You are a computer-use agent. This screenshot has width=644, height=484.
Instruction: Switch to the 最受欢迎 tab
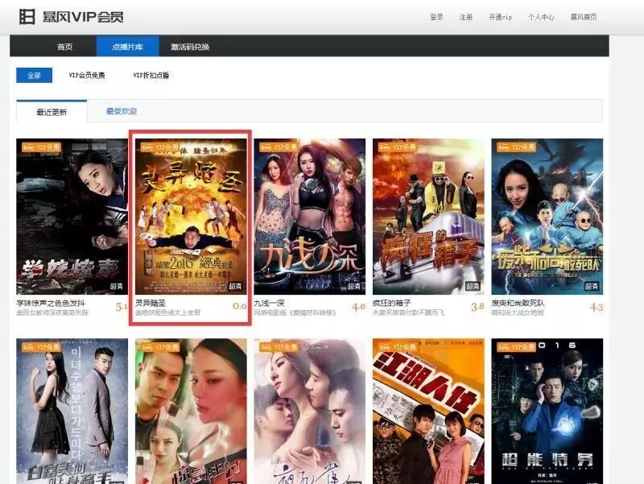122,111
